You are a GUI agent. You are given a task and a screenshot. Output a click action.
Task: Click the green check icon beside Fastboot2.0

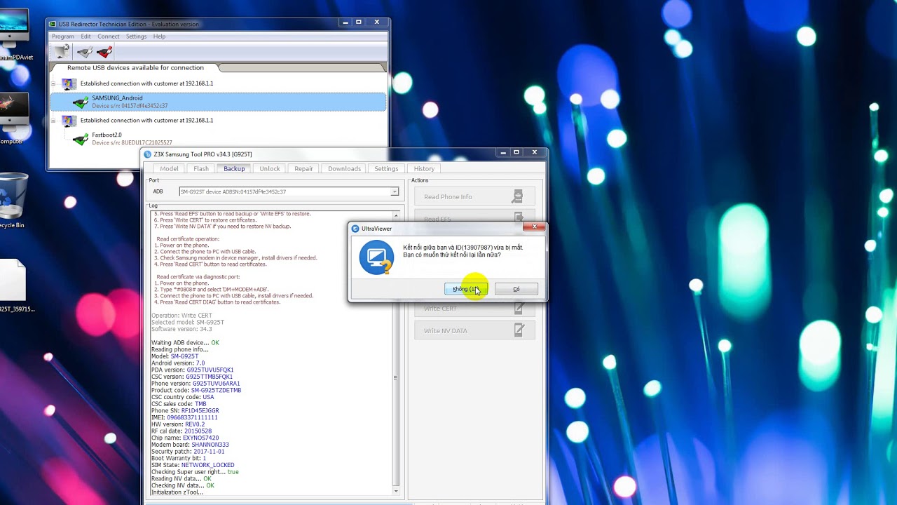[81, 140]
